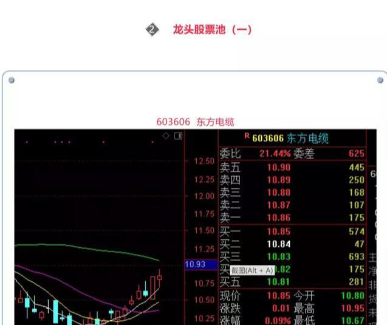This screenshot has width=387, height=325.
Task: Click the latest red candlestick
Action: pyautogui.click(x=159, y=278)
